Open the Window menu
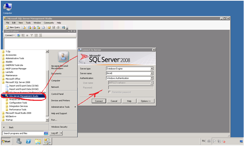The height and width of the screenshot is (146, 244). [x=37, y=23]
